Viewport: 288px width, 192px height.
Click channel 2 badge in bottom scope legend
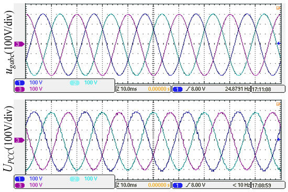74,179
